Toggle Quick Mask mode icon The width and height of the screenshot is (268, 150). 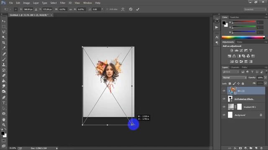click(4, 141)
